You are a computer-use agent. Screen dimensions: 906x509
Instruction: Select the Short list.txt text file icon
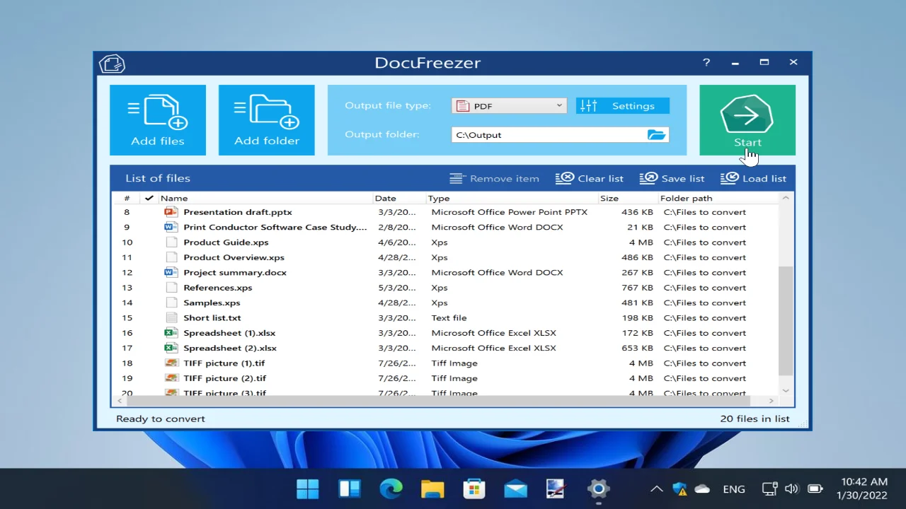click(171, 318)
